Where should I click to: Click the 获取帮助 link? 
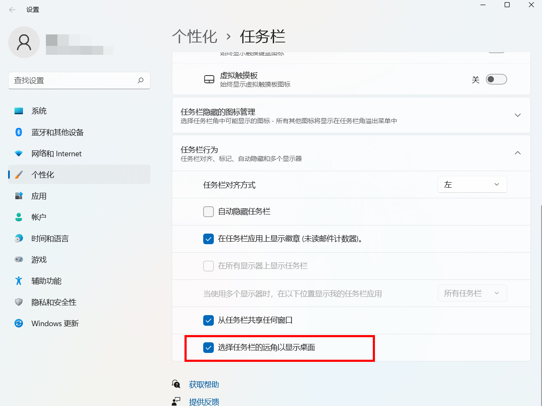pyautogui.click(x=203, y=384)
